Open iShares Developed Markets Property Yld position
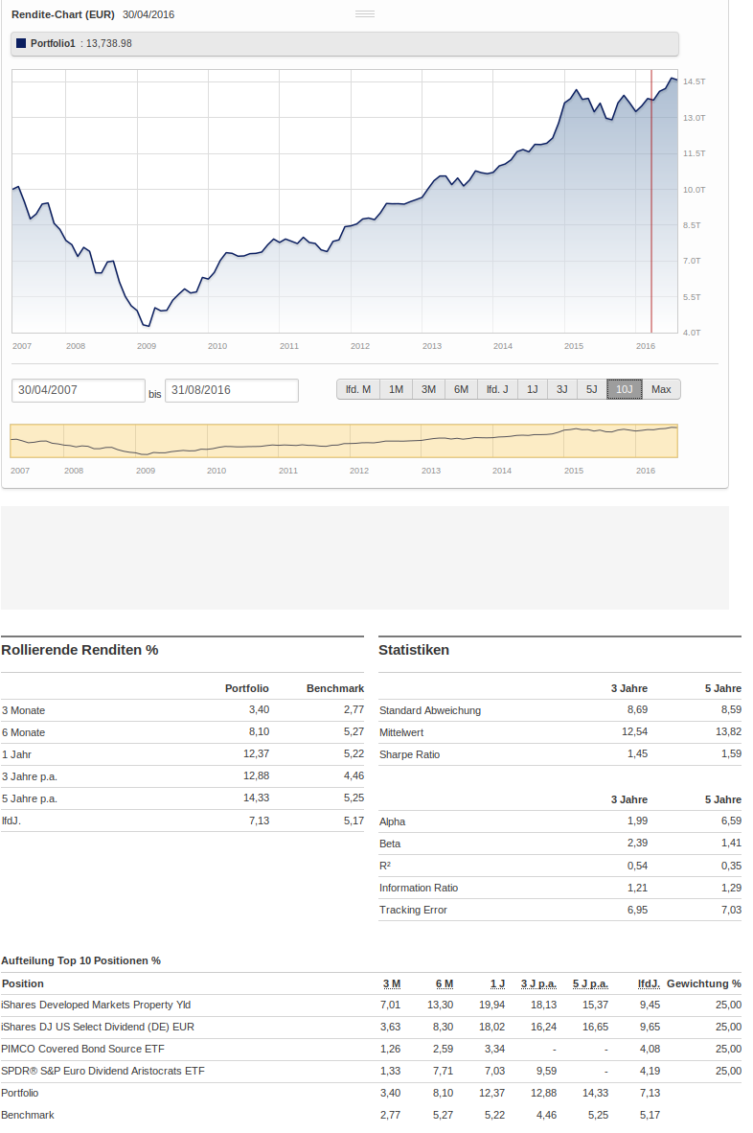The image size is (753, 1133). point(96,1005)
